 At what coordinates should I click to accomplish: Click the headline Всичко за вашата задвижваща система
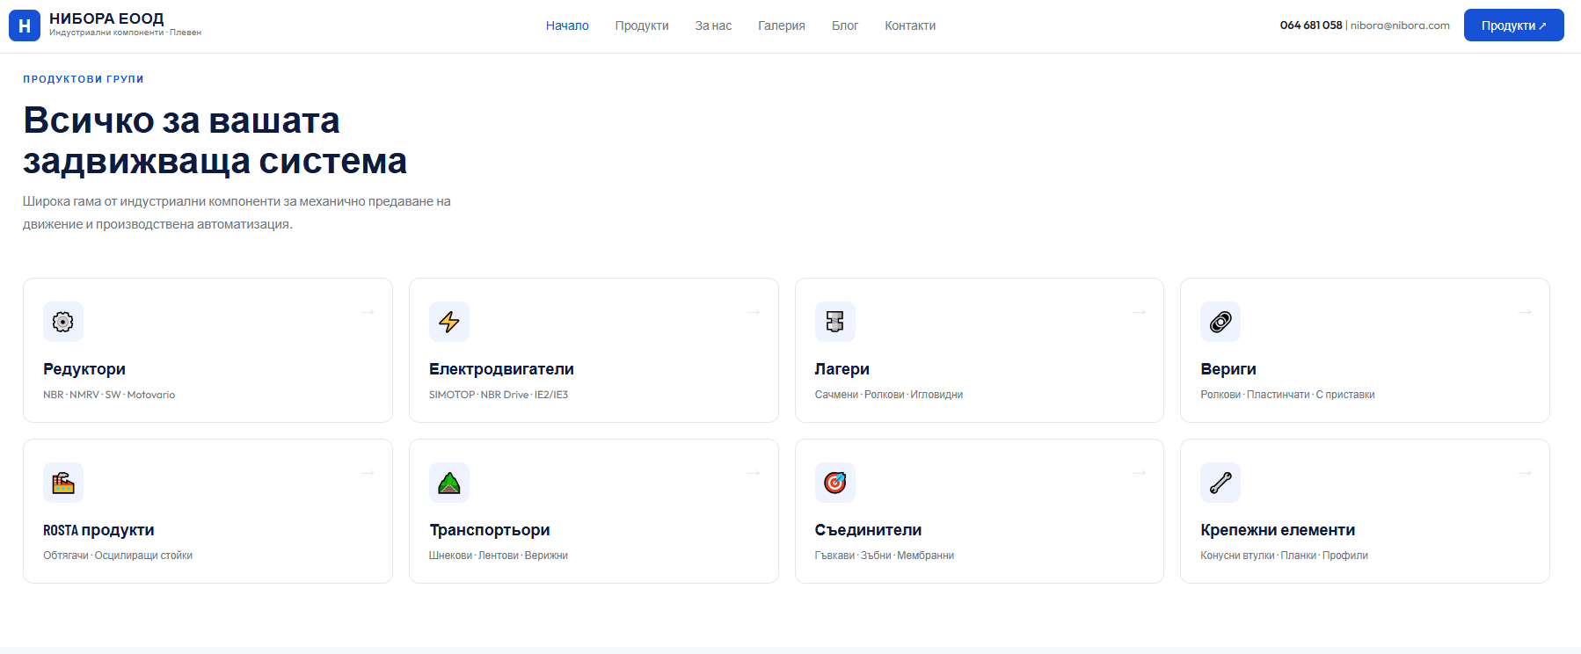(x=215, y=141)
